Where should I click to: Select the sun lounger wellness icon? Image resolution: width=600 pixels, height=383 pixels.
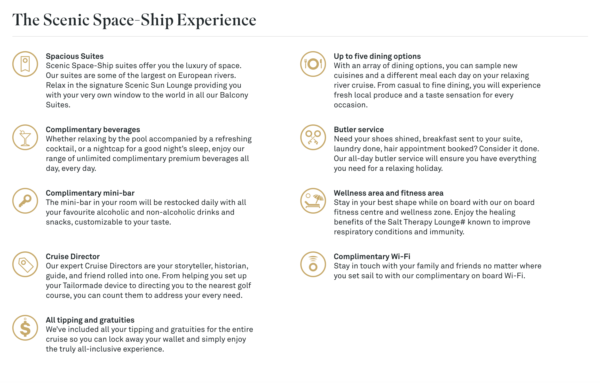tap(313, 201)
